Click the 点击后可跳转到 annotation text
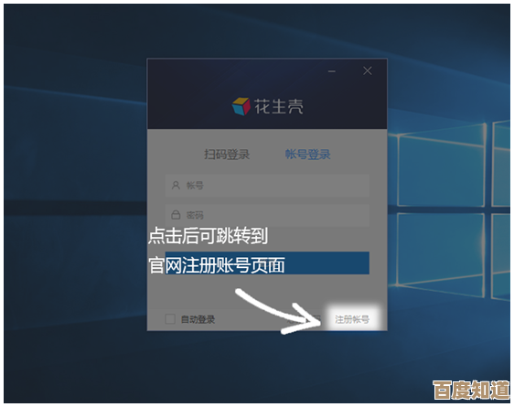Image resolution: width=514 pixels, height=407 pixels. [208, 236]
